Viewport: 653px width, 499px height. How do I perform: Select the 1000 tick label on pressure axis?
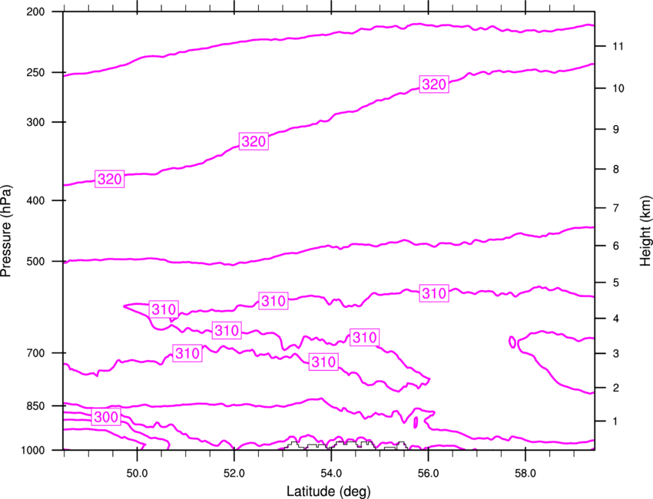click(32, 451)
